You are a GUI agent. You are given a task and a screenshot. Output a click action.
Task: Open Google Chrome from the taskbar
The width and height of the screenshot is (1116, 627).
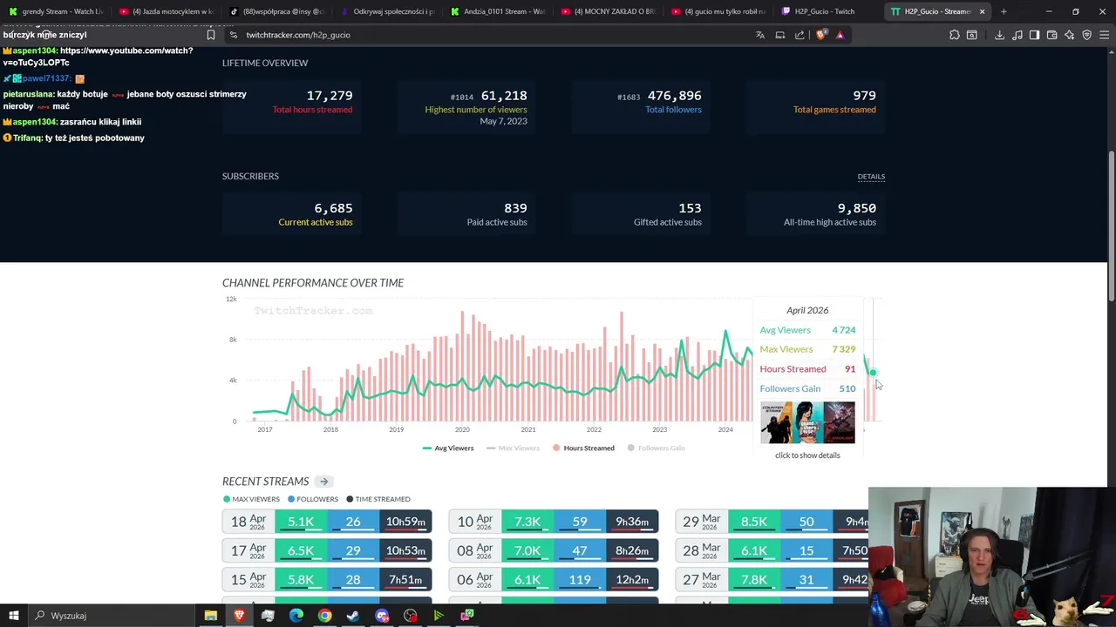(x=324, y=616)
